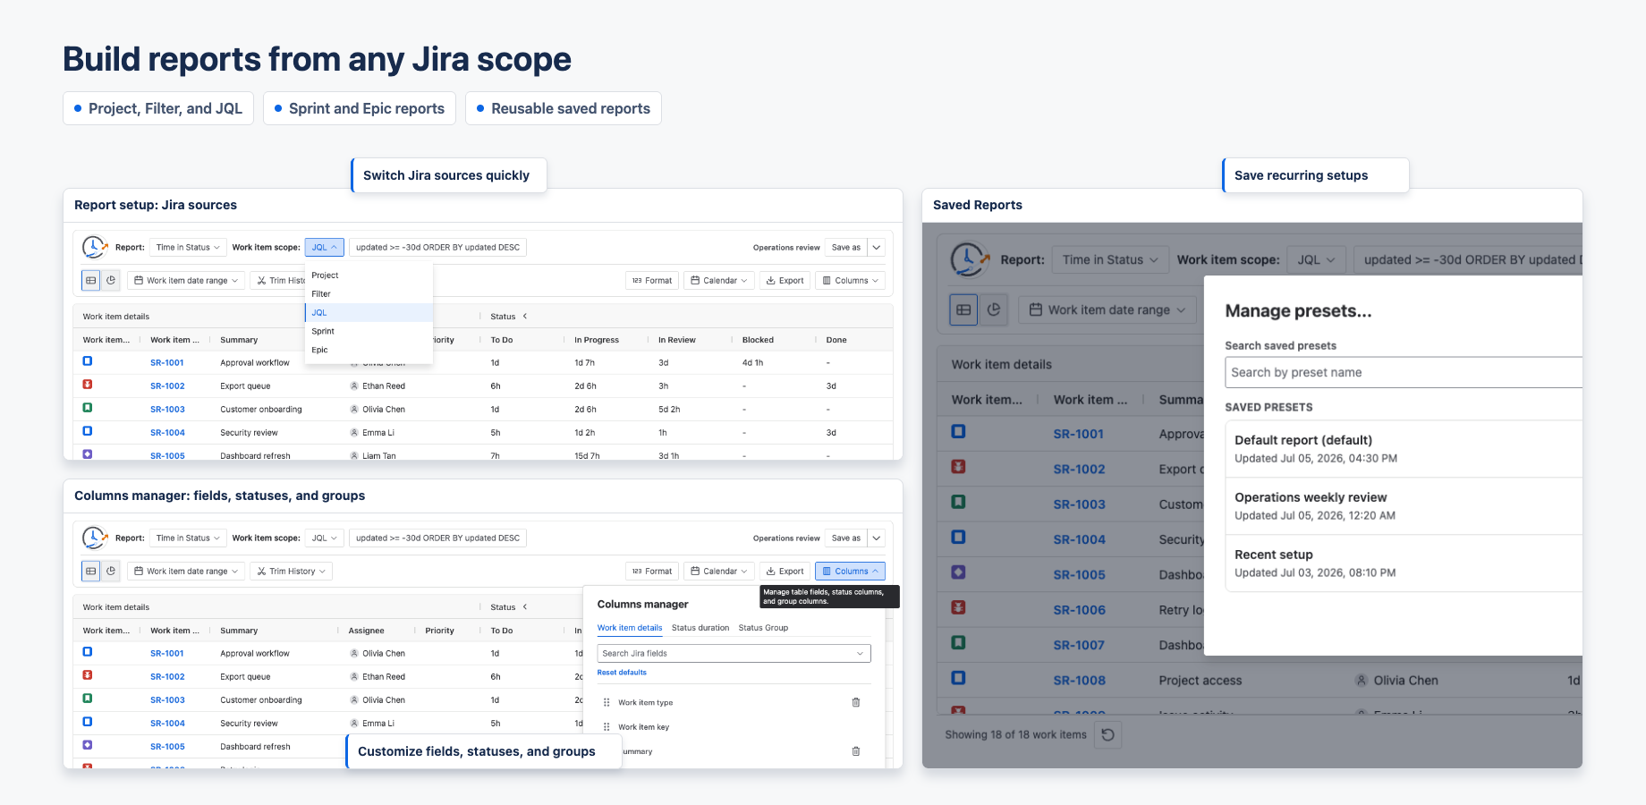Switch to chart view in Saved Reports panel
1646x805 pixels.
click(x=994, y=309)
